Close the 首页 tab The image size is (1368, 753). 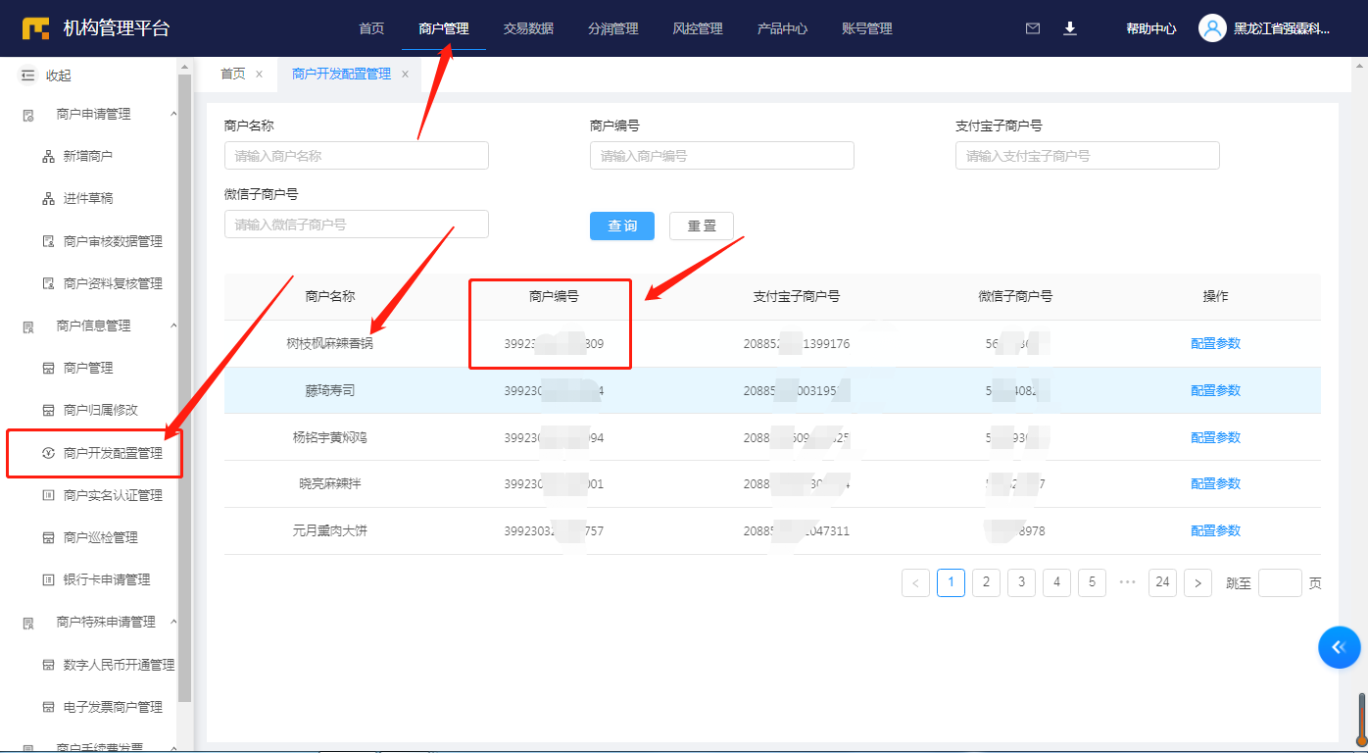point(259,75)
